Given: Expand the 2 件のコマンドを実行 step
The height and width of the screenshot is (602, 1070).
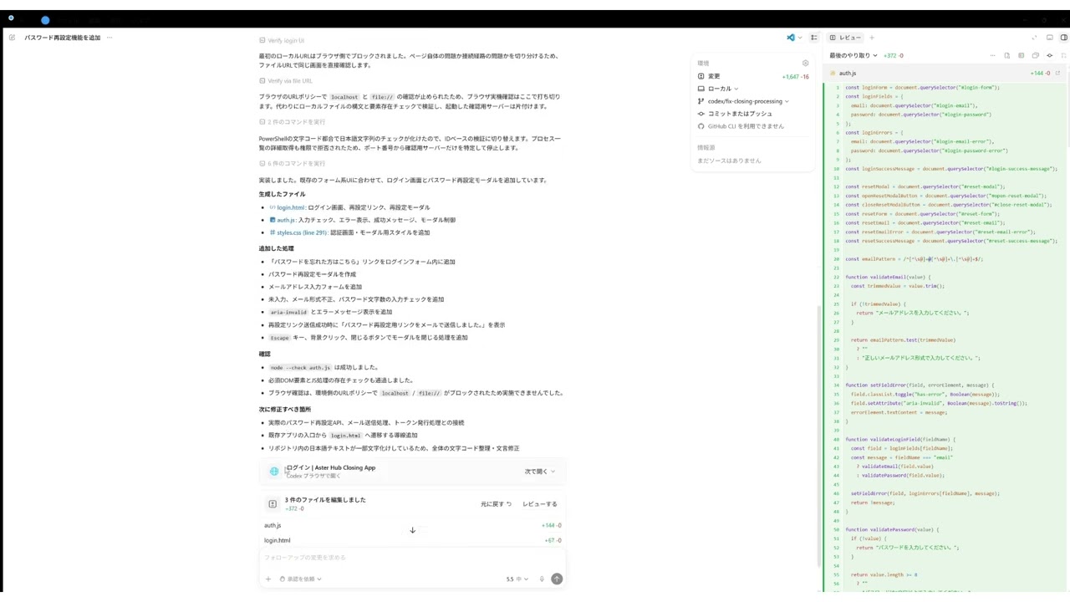Looking at the screenshot, I should (x=292, y=122).
